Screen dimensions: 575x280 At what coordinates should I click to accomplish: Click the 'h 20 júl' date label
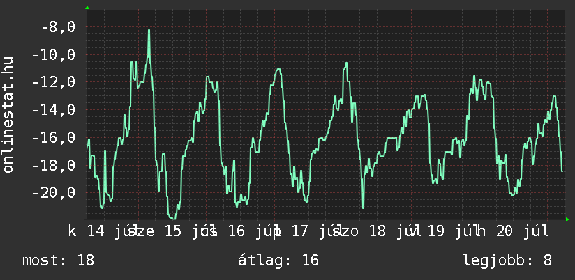[513, 231]
